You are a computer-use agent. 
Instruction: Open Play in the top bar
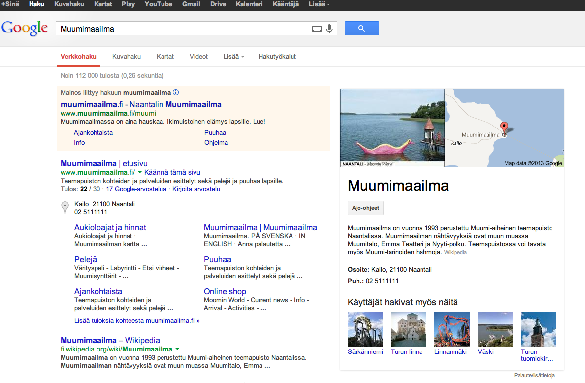point(129,4)
